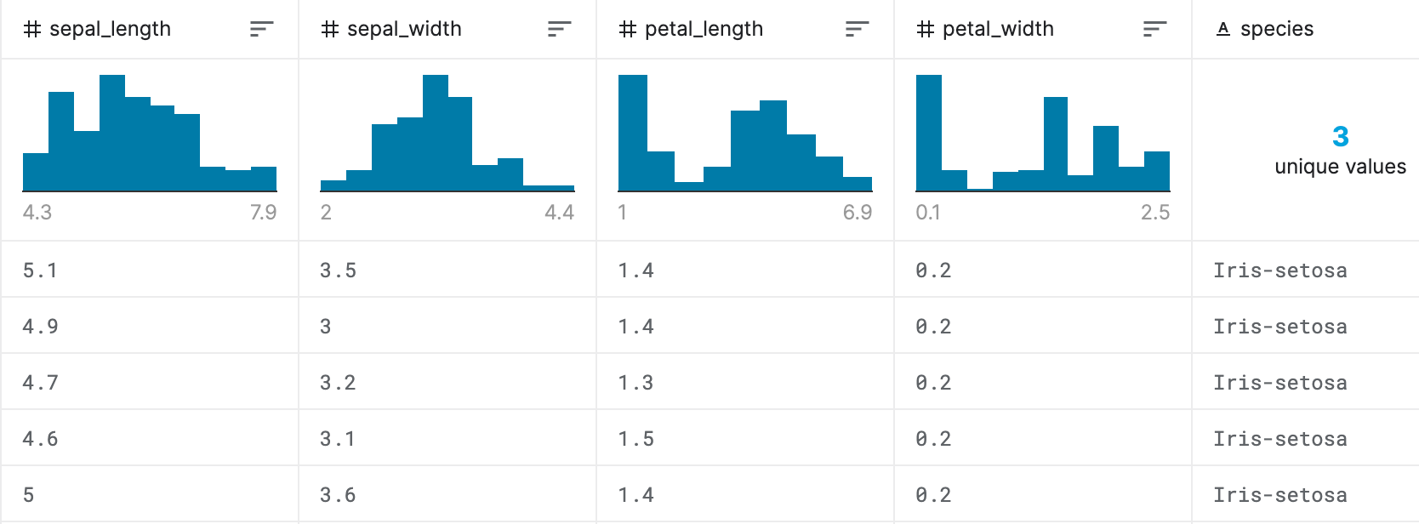Select the sepal_length cell with value 5.1
Screen dimensions: 1419x524
coord(150,270)
